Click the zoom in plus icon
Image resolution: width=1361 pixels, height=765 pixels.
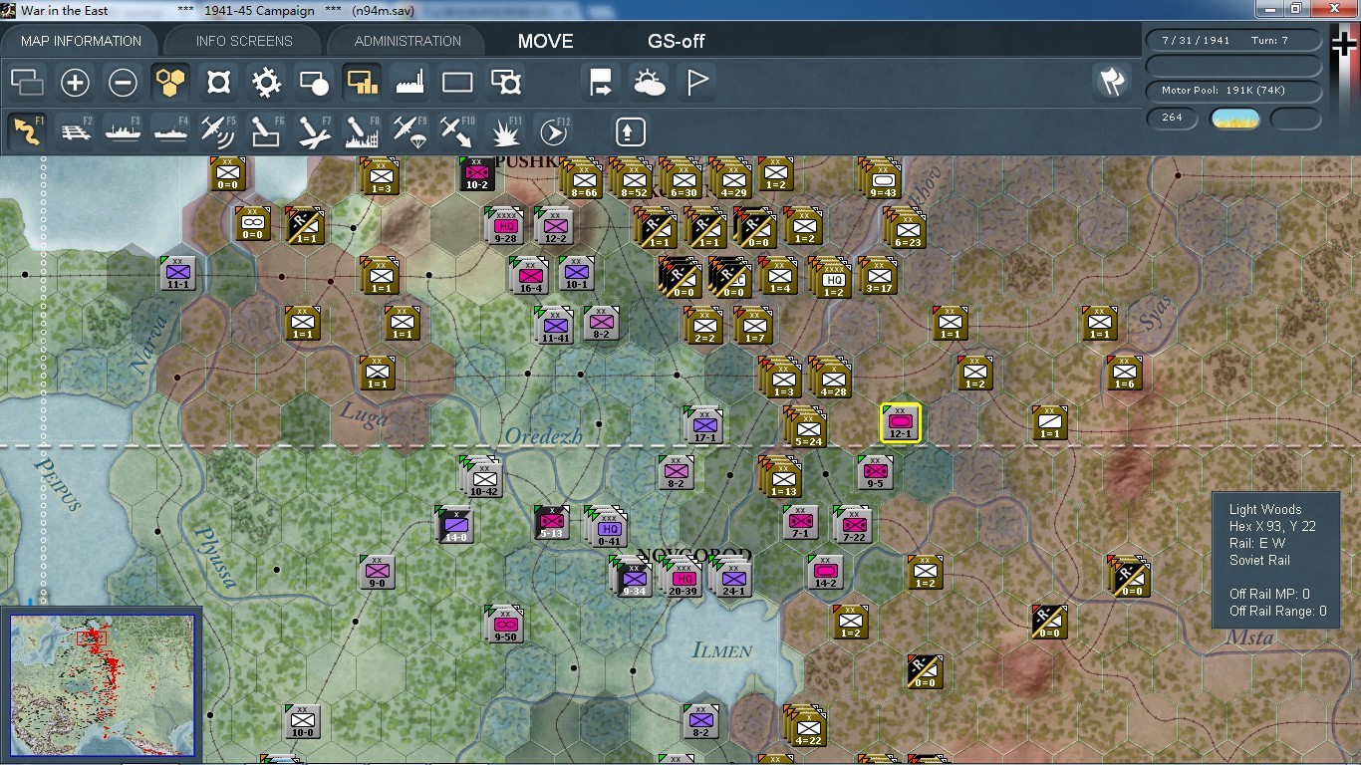coord(75,83)
